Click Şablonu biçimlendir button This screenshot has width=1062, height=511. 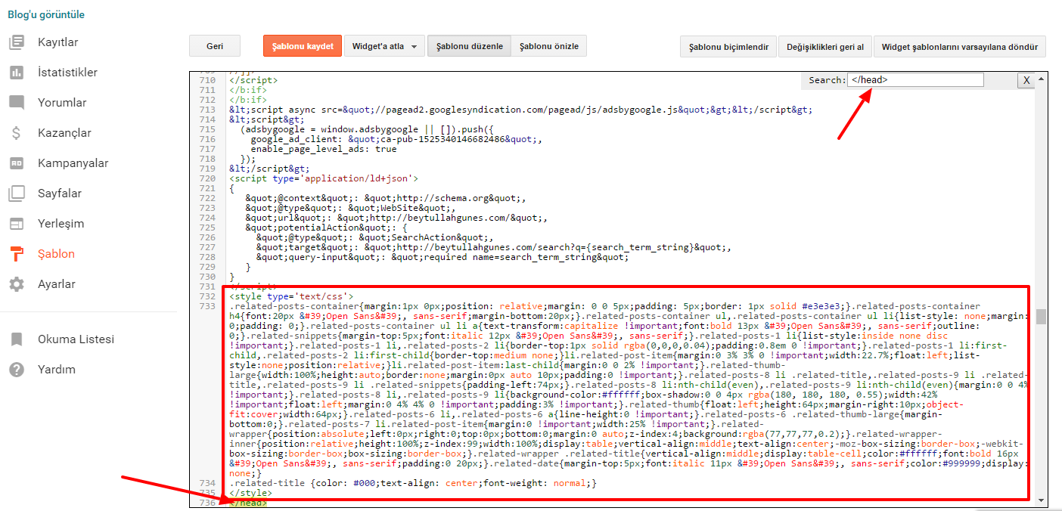(x=728, y=47)
